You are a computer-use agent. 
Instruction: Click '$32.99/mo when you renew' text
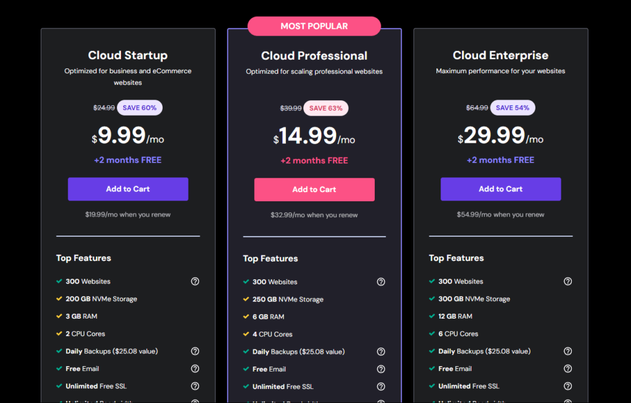pos(314,215)
